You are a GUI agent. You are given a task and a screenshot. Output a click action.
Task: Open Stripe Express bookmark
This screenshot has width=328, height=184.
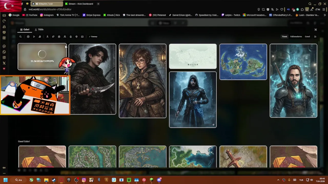click(91, 15)
